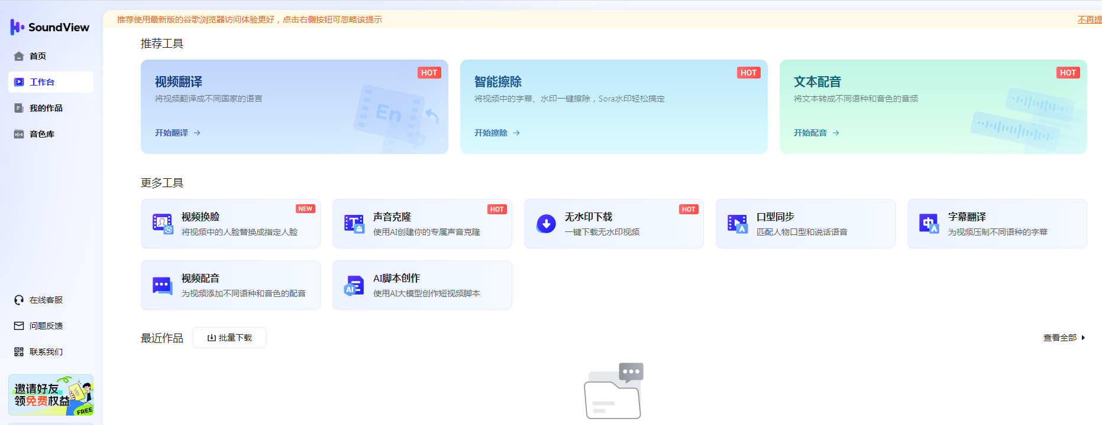Click the 口型同步 title text
Screen dimensions: 1102x425
pyautogui.click(x=775, y=217)
